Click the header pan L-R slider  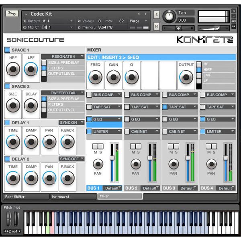[178, 28]
